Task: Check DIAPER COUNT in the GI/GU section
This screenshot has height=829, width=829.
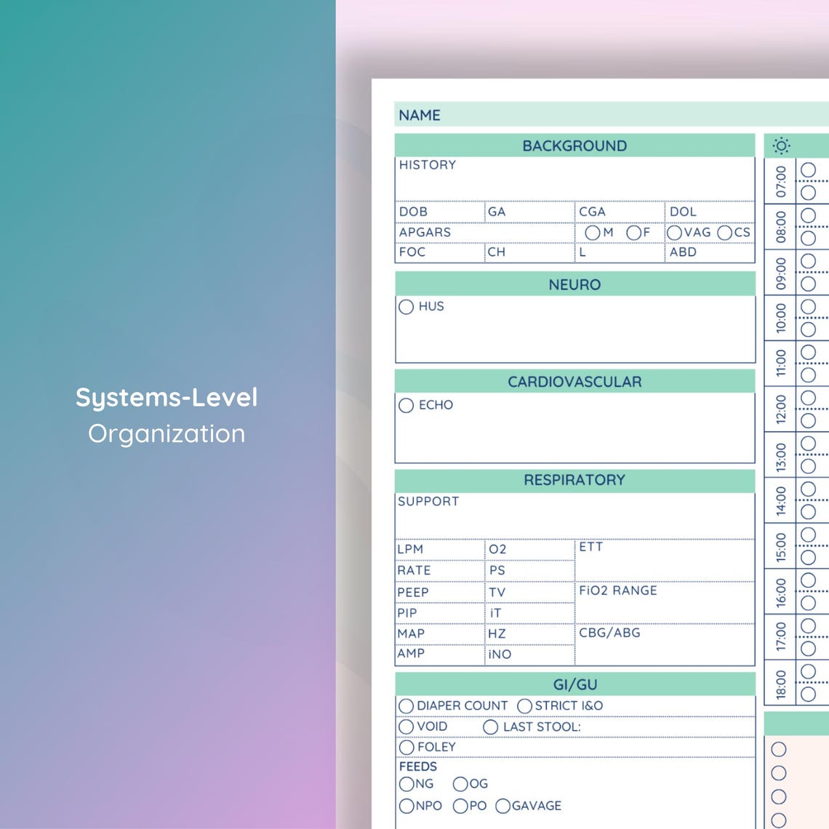Action: [407, 705]
